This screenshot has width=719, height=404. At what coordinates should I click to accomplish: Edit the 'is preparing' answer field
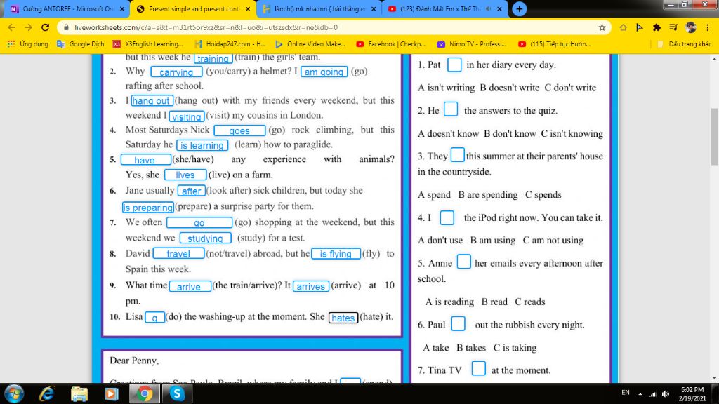pos(148,207)
